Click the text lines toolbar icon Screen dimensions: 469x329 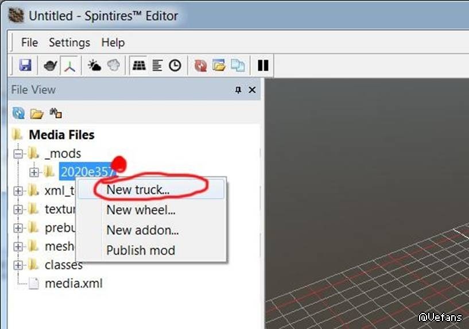(157, 65)
